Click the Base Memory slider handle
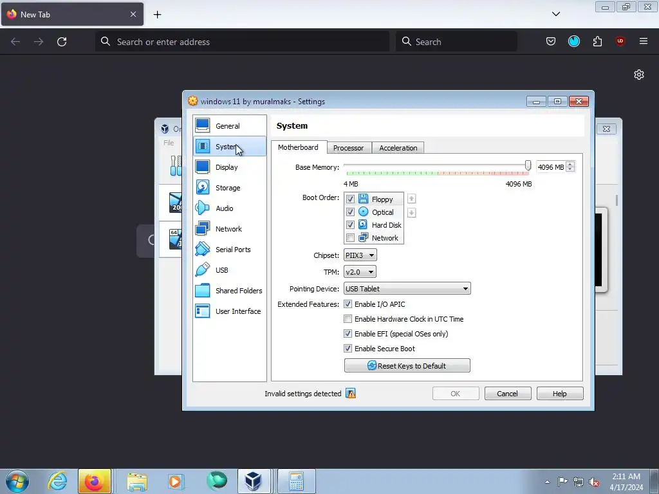 (528, 165)
